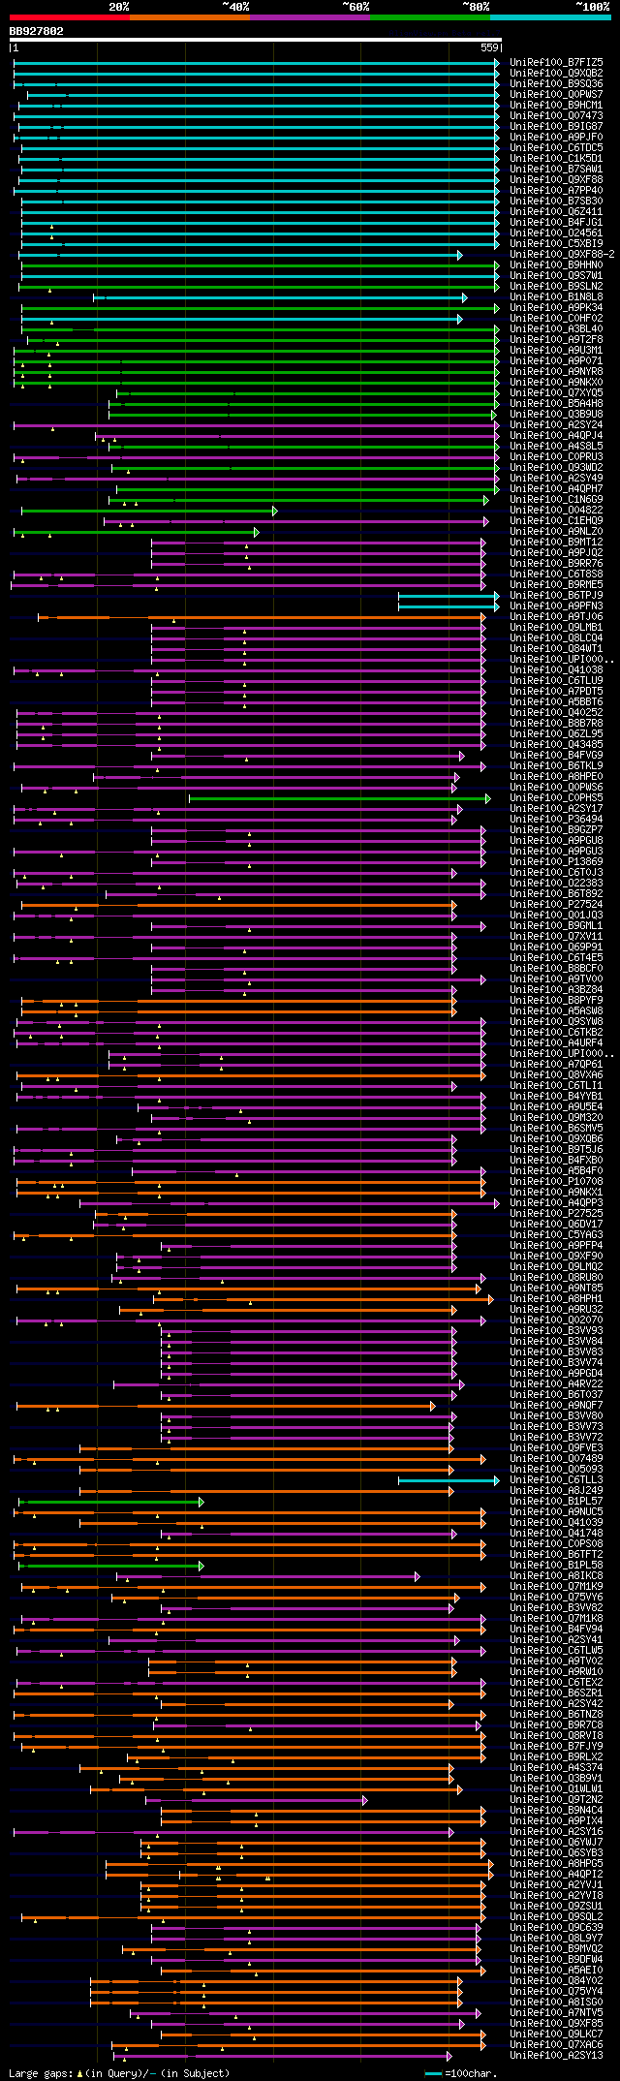The width and height of the screenshot is (620, 2081).
Task: Select hit UniRef100_A7PP40
Action: (x=556, y=190)
